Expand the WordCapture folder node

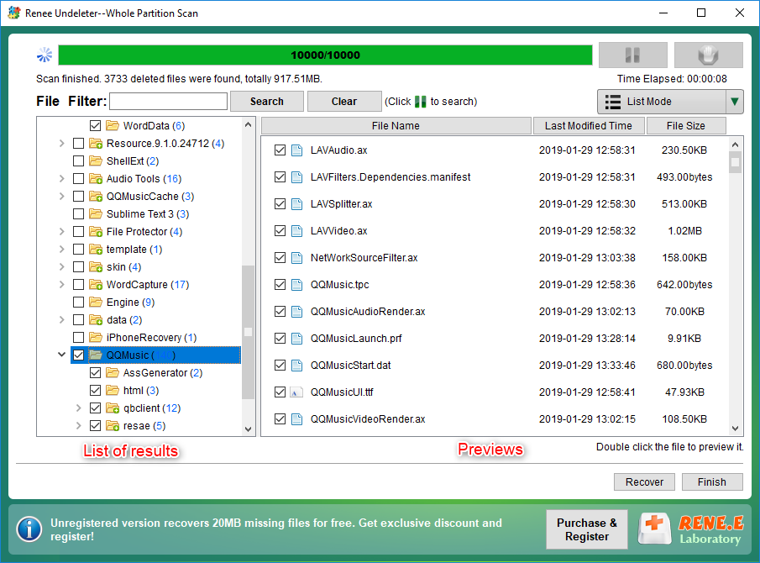(x=61, y=285)
